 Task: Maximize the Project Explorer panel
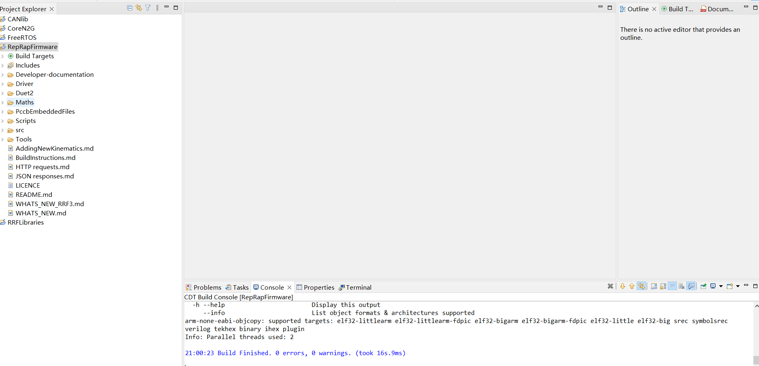(x=176, y=8)
